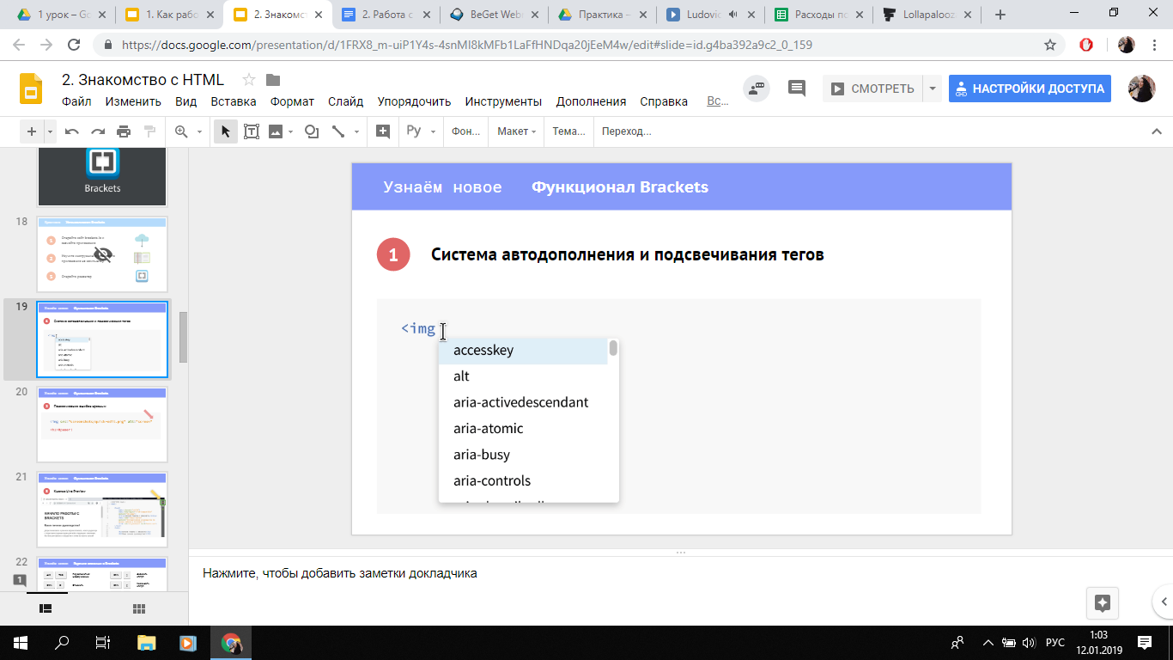Open the line type dropdown arrow

(x=356, y=131)
